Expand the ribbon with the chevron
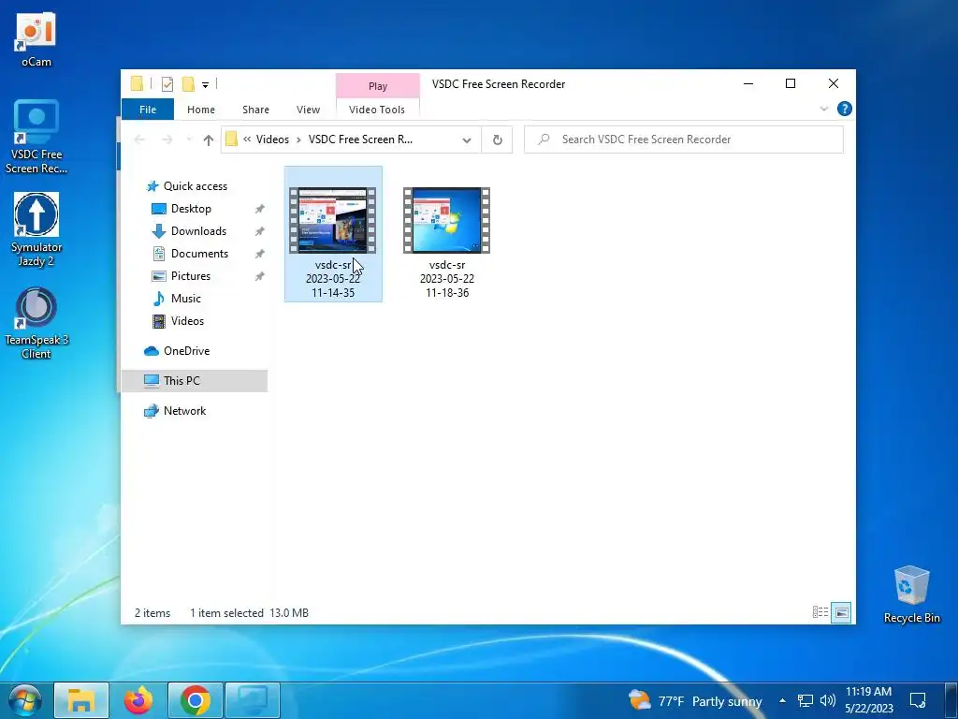Screen dimensions: 958x719 click(x=823, y=109)
